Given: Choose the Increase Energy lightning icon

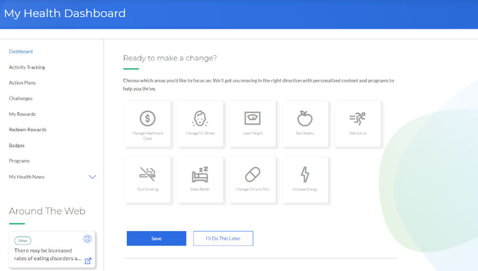Looking at the screenshot, I should pos(305,174).
